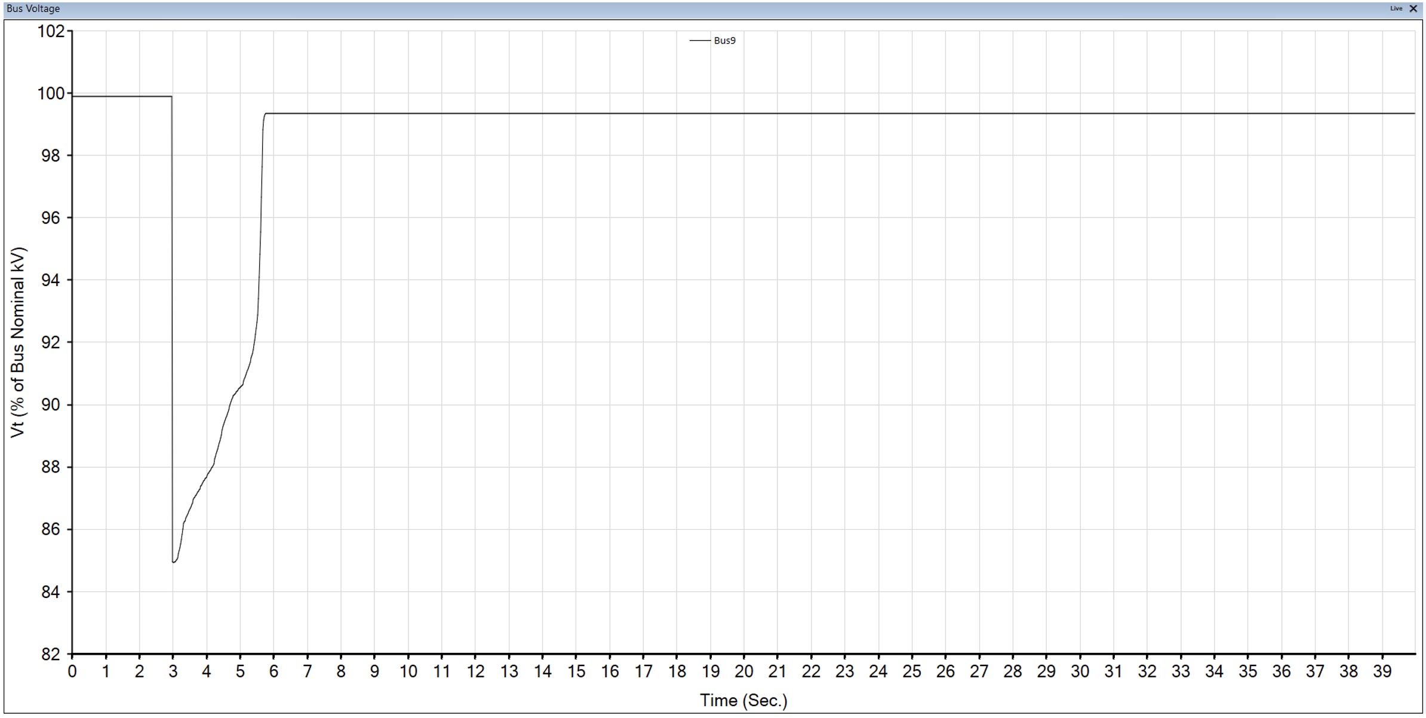
Task: Click the 39 second tick label on time axis
Action: tap(1382, 671)
